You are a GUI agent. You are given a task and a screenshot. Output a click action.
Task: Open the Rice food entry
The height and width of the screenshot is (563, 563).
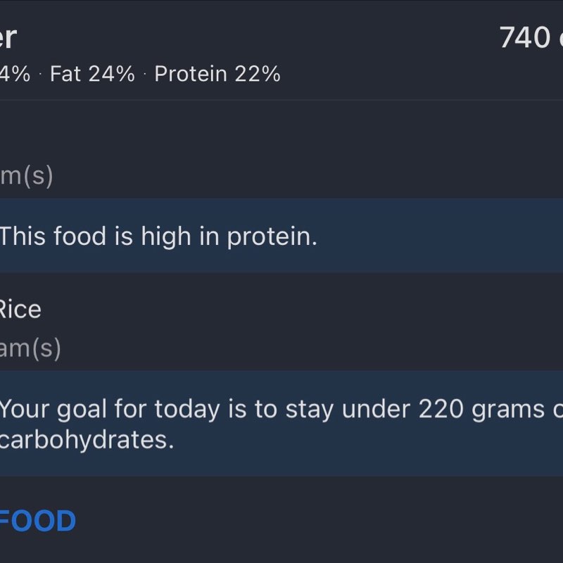[20, 309]
